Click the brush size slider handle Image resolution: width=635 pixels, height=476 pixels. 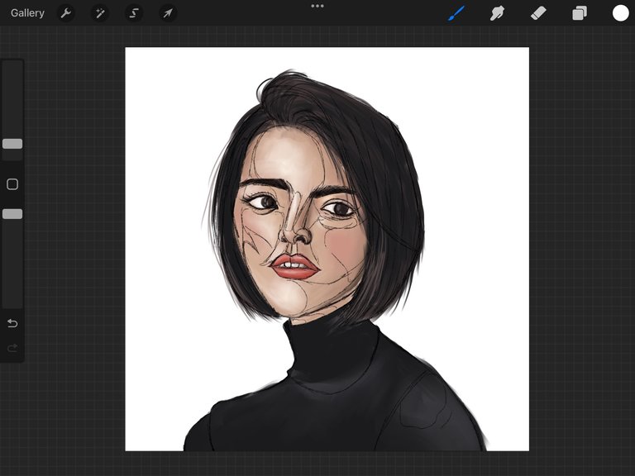point(12,144)
